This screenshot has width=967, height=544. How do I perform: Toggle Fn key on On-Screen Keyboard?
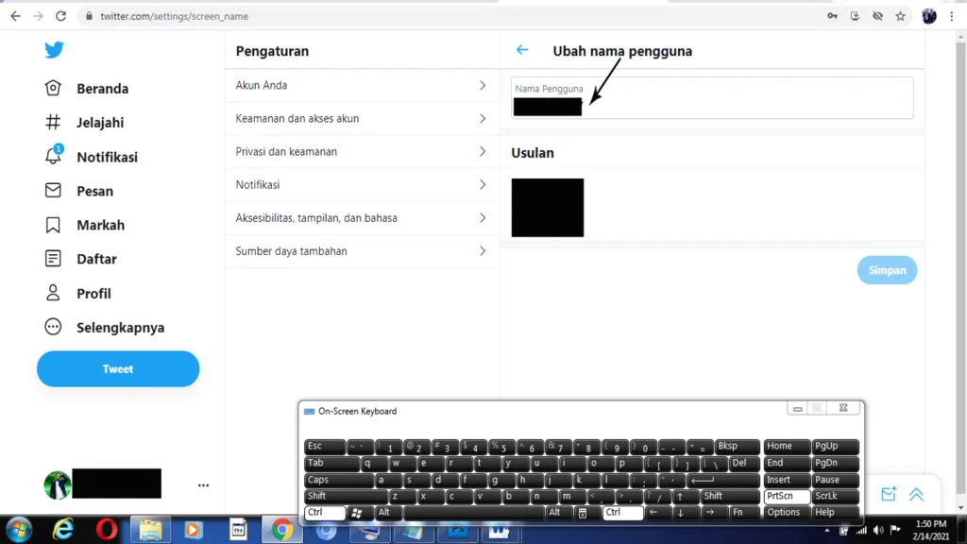coord(744,513)
